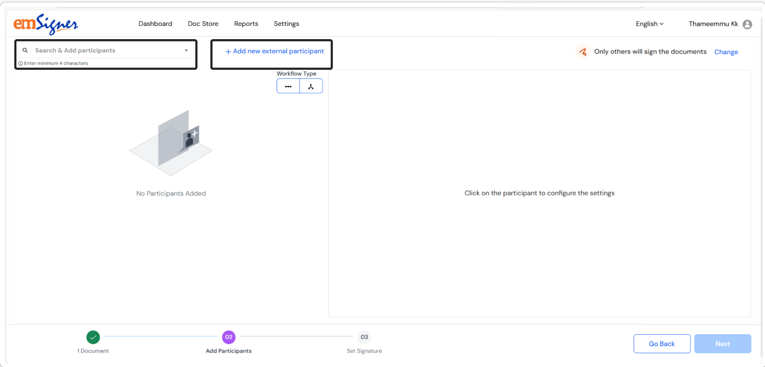Open the Reports menu item
765x367 pixels.
pos(246,24)
